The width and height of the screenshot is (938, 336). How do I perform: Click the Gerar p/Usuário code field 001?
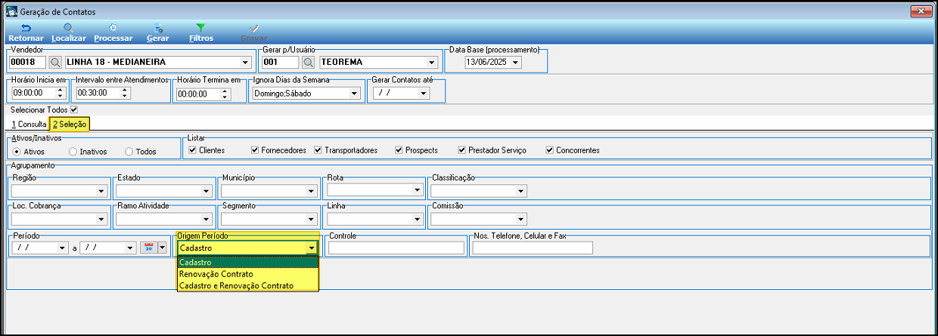[x=281, y=63]
